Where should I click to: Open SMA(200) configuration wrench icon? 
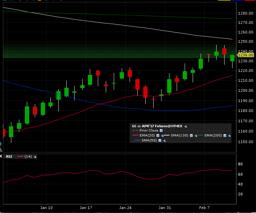(x=229, y=135)
